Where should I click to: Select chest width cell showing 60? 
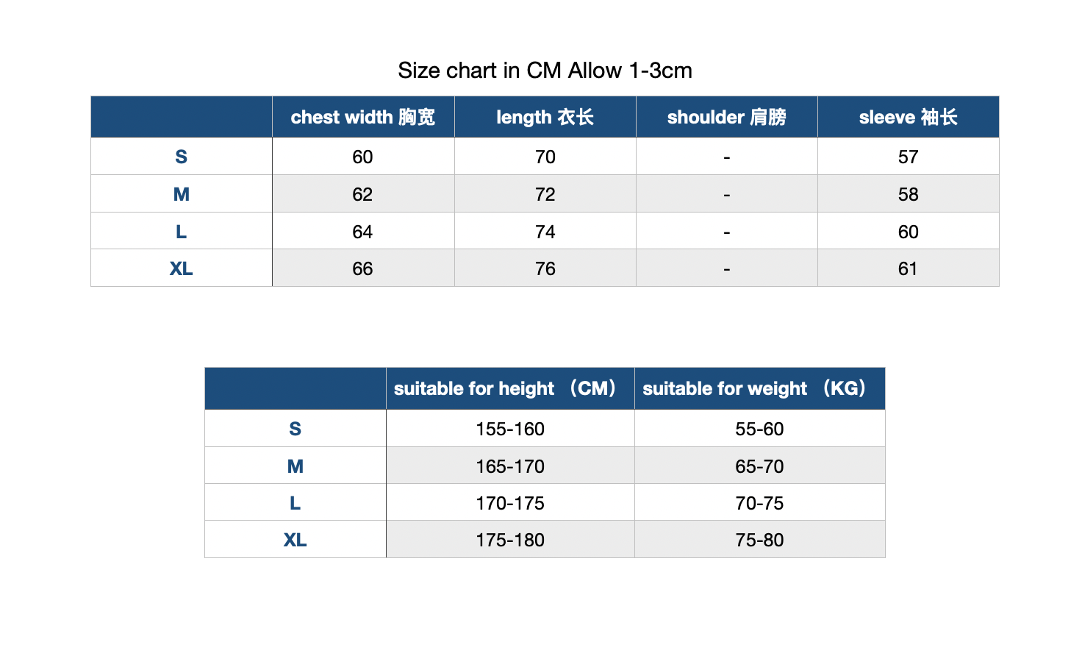pos(363,157)
